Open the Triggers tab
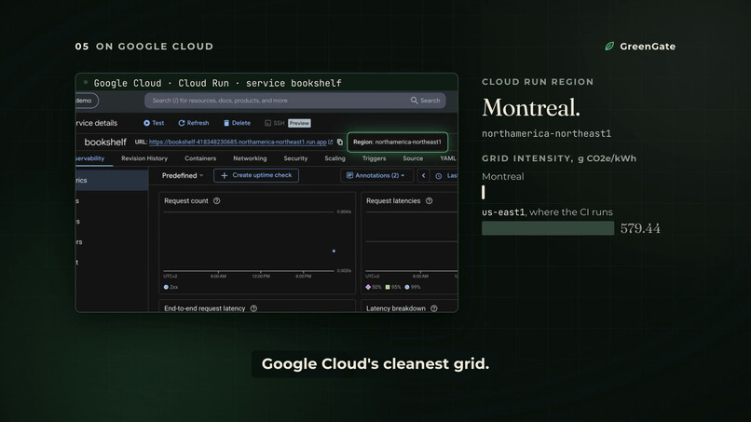 coord(374,158)
